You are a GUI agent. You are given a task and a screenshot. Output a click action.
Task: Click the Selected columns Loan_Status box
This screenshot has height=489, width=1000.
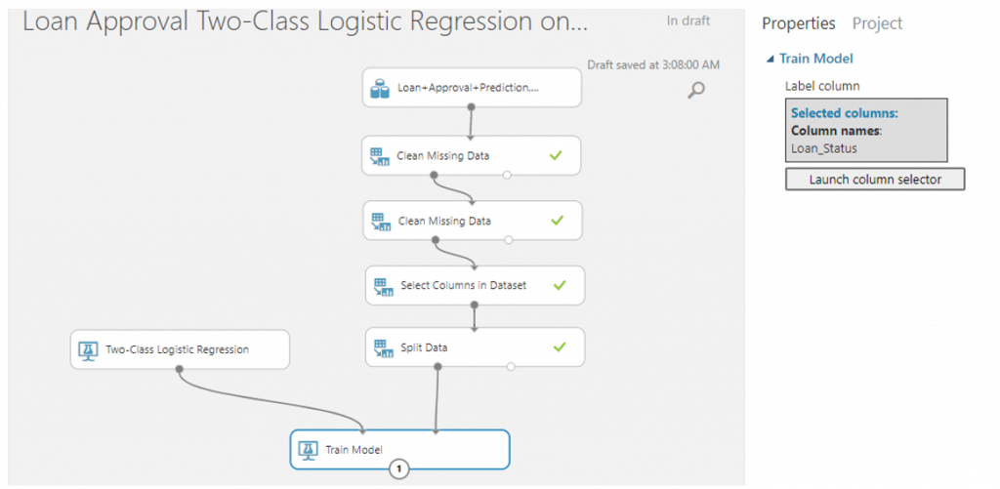pyautogui.click(x=866, y=130)
